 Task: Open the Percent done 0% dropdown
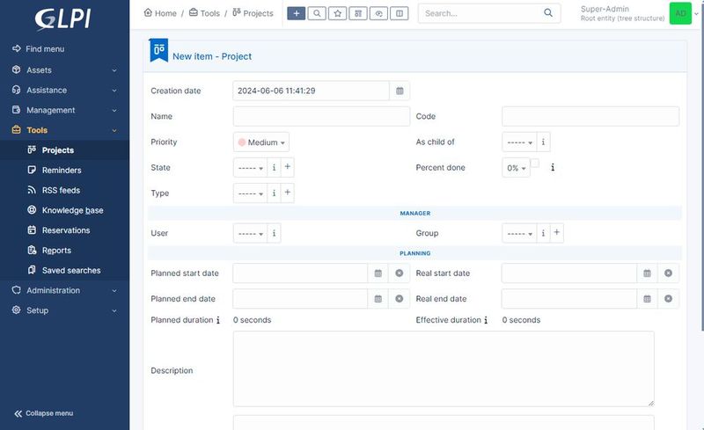coord(516,168)
